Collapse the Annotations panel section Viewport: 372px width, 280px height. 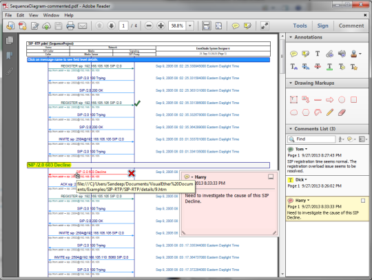coord(291,37)
